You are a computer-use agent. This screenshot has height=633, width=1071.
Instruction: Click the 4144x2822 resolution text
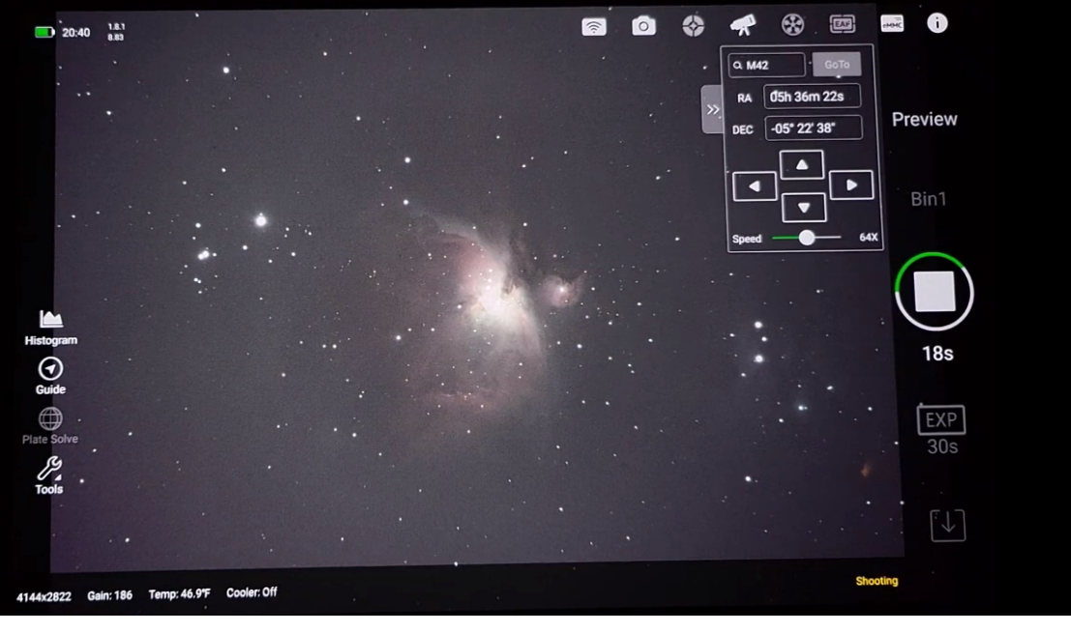pyautogui.click(x=44, y=597)
